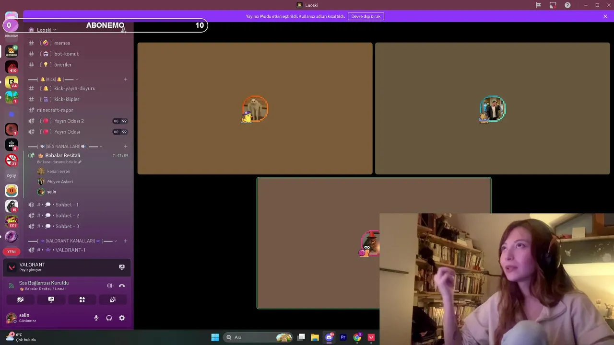The width and height of the screenshot is (614, 345).
Task: Open the screen recording icon in title bar
Action: pyautogui.click(x=553, y=5)
